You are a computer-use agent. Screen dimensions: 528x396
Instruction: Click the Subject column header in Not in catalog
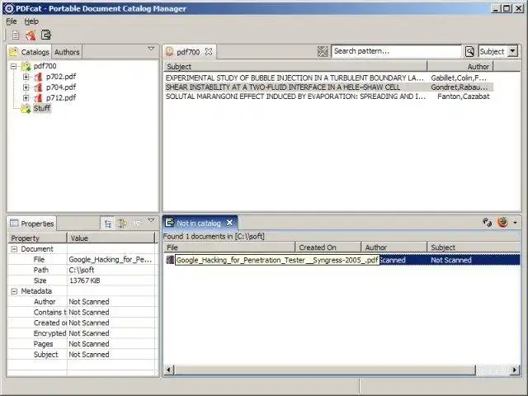click(x=474, y=247)
